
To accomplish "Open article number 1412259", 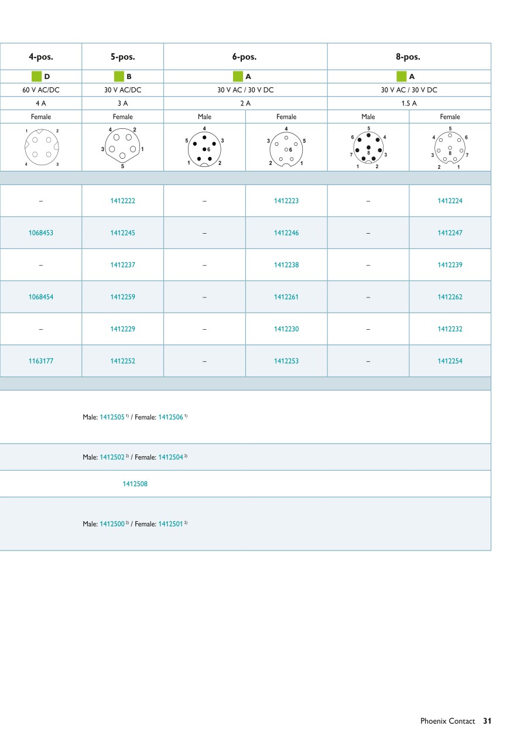I will pos(122,297).
